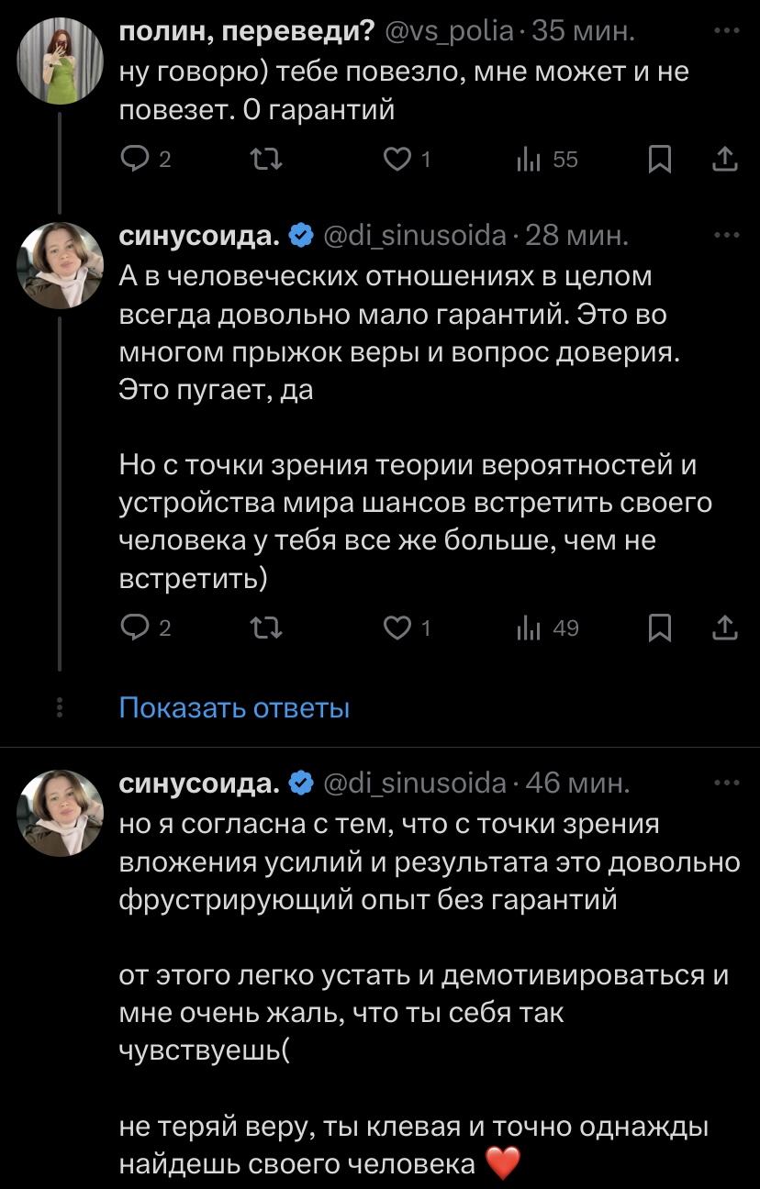This screenshot has width=760, height=1189.
Task: Reply to the 28 min. синусоида tweet
Action: click(134, 628)
